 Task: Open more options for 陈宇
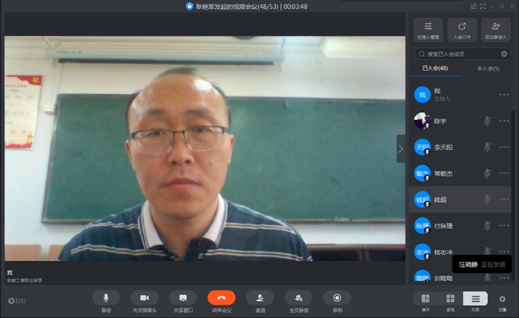[504, 121]
